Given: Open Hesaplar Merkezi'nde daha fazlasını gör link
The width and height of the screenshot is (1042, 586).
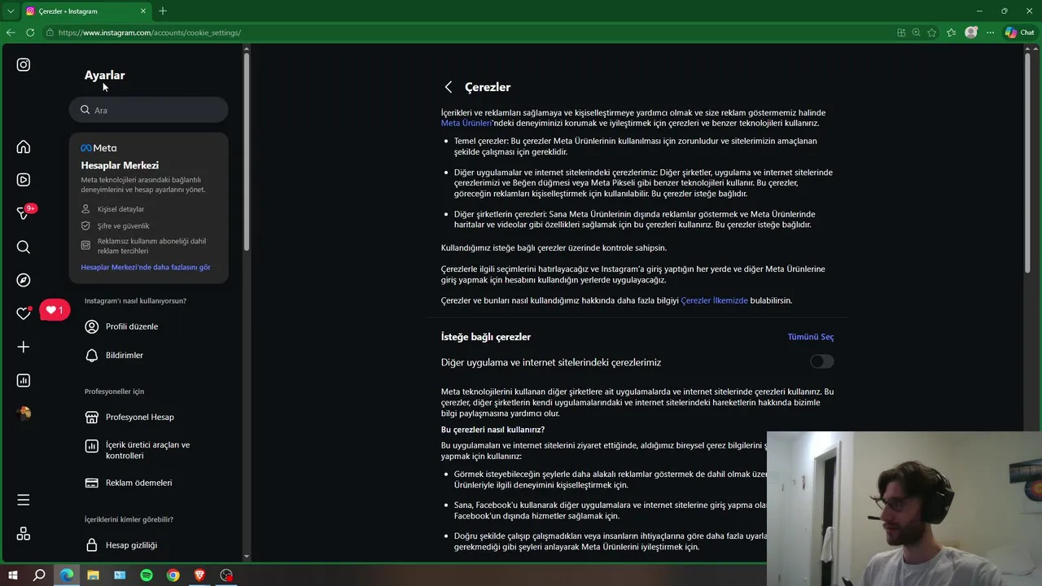Looking at the screenshot, I should tap(146, 267).
